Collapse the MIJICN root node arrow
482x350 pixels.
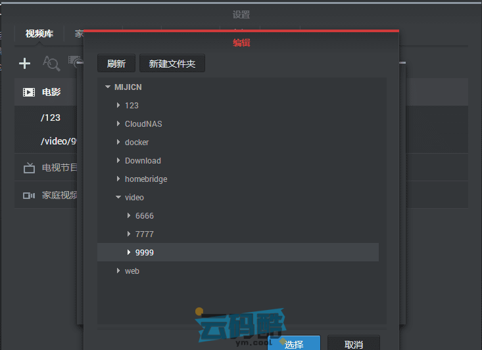[108, 87]
